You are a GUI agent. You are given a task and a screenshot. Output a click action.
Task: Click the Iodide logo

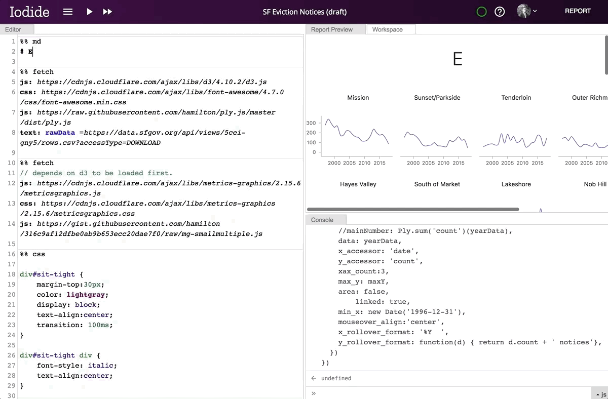click(29, 12)
